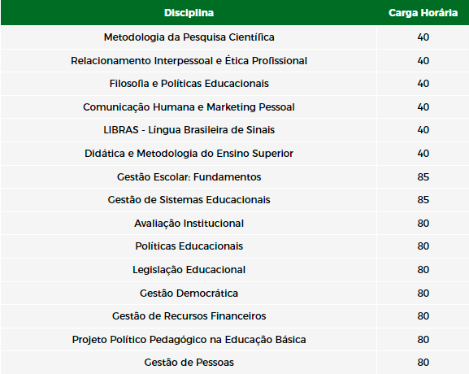Select Comunicação Humana e Marketing Pessoal
Screen dimensions: 469x374
point(189,107)
